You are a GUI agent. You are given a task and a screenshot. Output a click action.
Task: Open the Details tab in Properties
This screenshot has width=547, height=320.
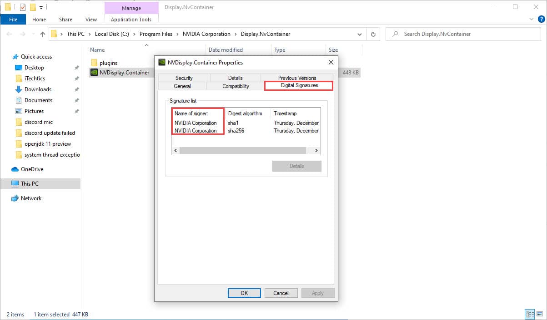[236, 78]
